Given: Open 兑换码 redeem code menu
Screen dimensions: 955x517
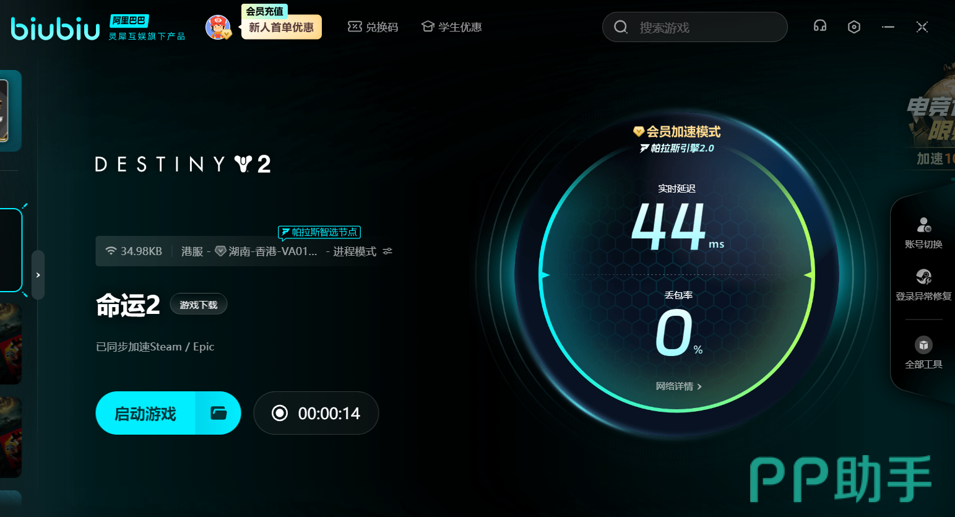Looking at the screenshot, I should 373,27.
